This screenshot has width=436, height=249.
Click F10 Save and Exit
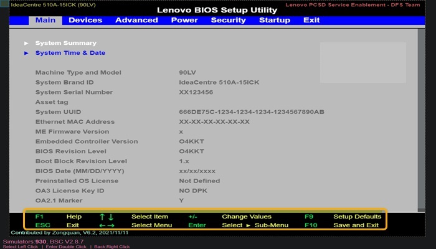pyautogui.click(x=341, y=225)
